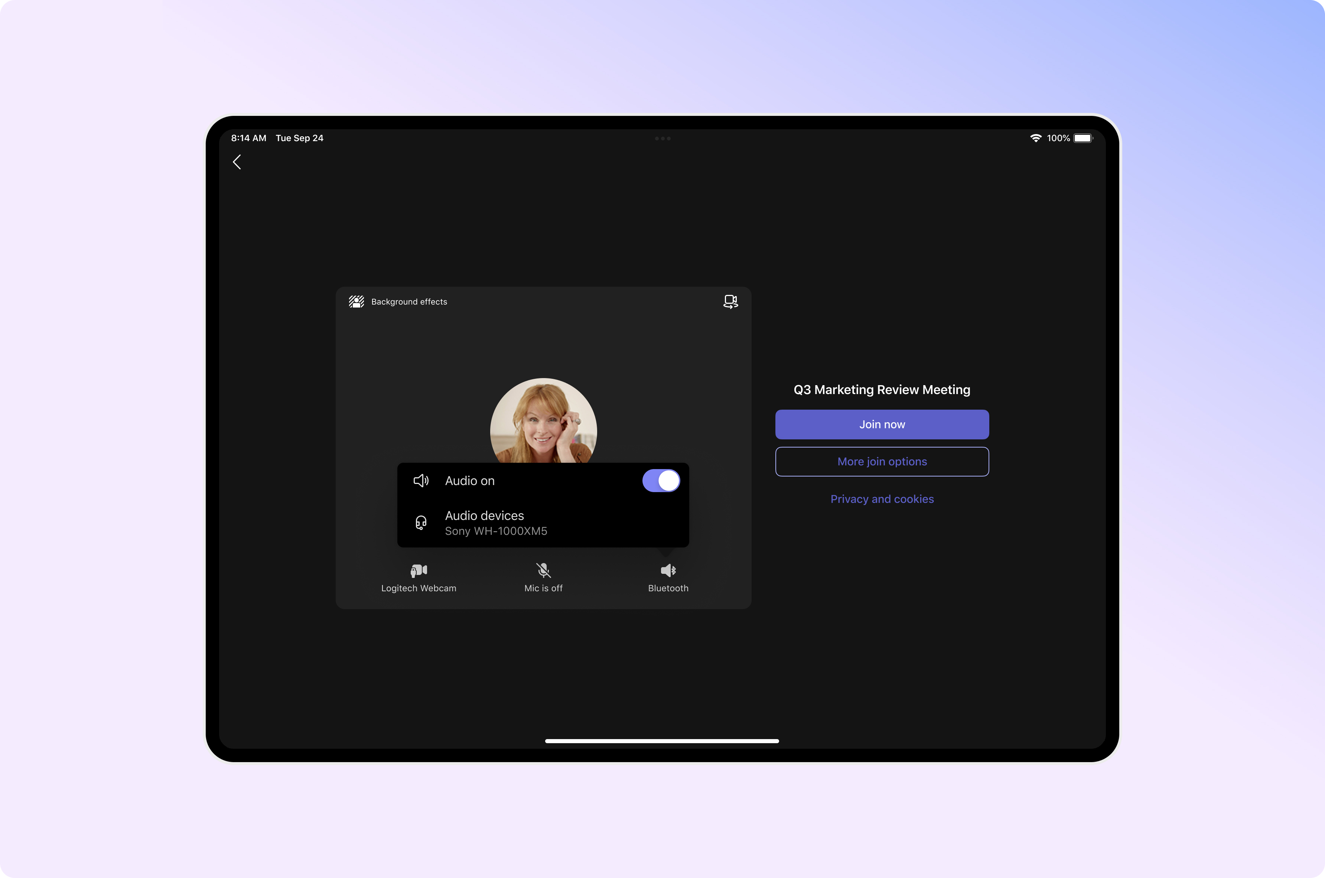Toggle camera via Logitech Webcam label

(419, 588)
